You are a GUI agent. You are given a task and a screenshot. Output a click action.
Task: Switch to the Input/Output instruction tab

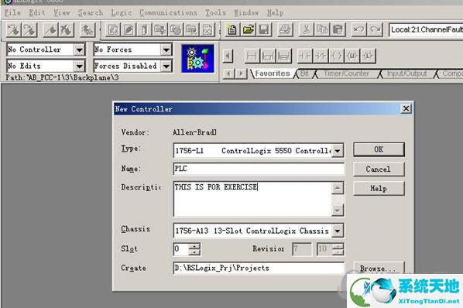[x=406, y=74]
